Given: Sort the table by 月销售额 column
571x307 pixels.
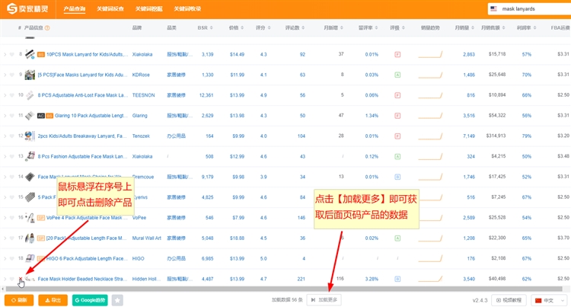Looking at the screenshot, I should click(493, 27).
